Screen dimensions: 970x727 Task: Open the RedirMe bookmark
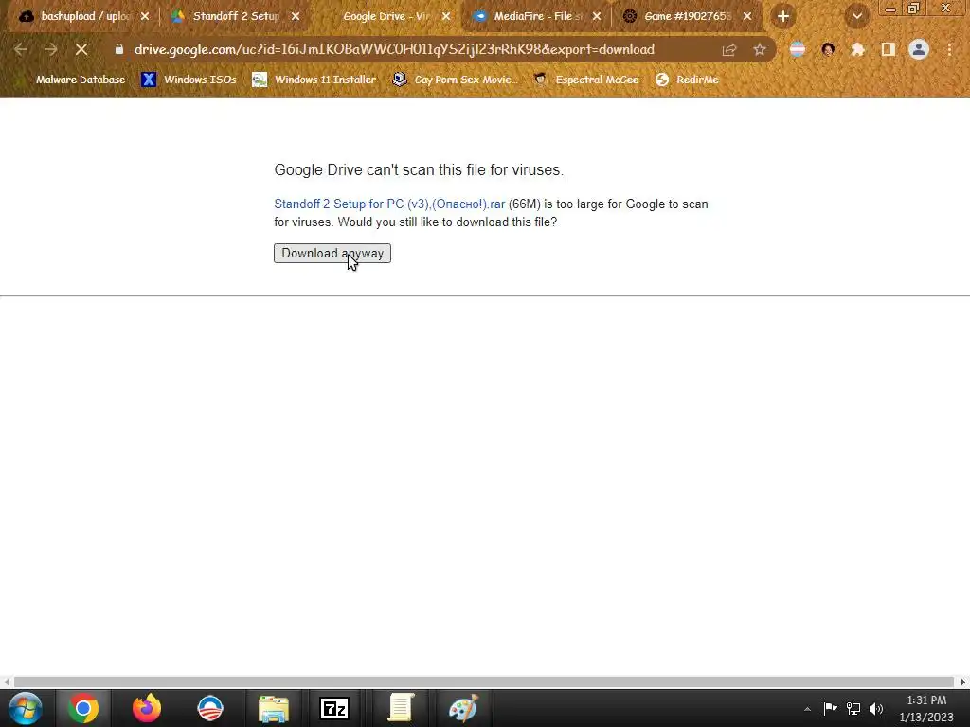point(688,80)
